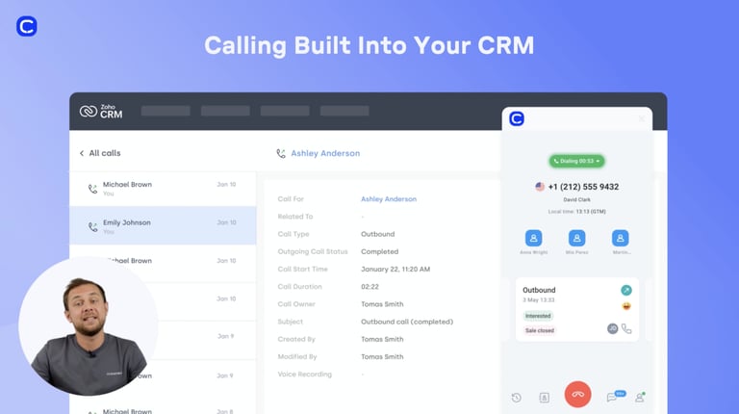
Task: Open the messages chat bubble icon
Action: (x=612, y=398)
